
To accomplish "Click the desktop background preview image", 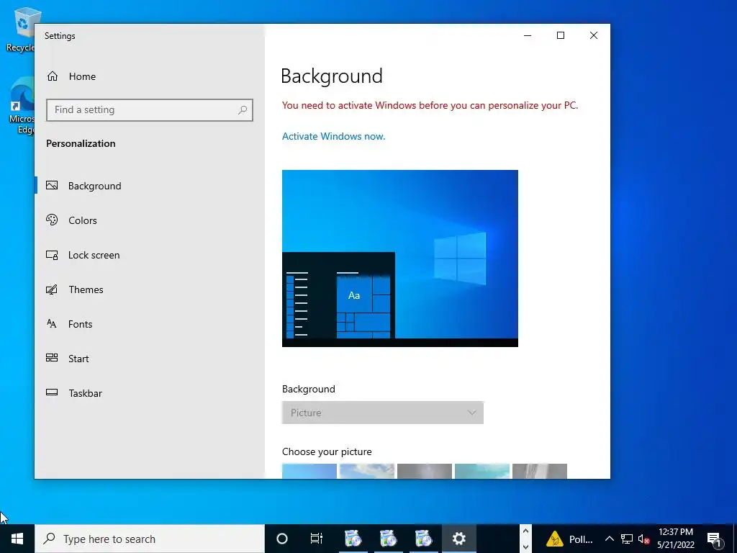I will pos(400,258).
